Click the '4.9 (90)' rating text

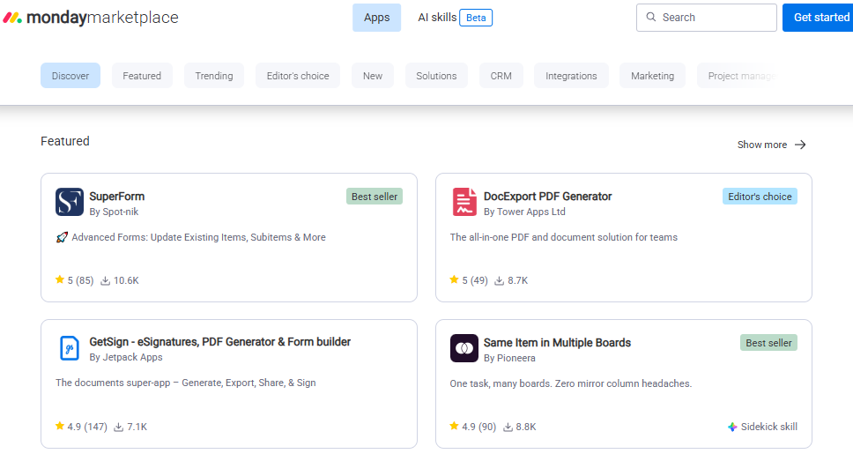pos(478,427)
